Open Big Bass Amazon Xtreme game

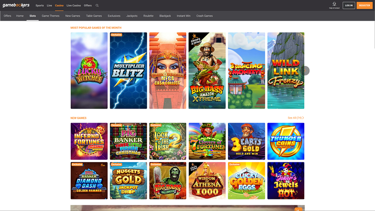(207, 71)
